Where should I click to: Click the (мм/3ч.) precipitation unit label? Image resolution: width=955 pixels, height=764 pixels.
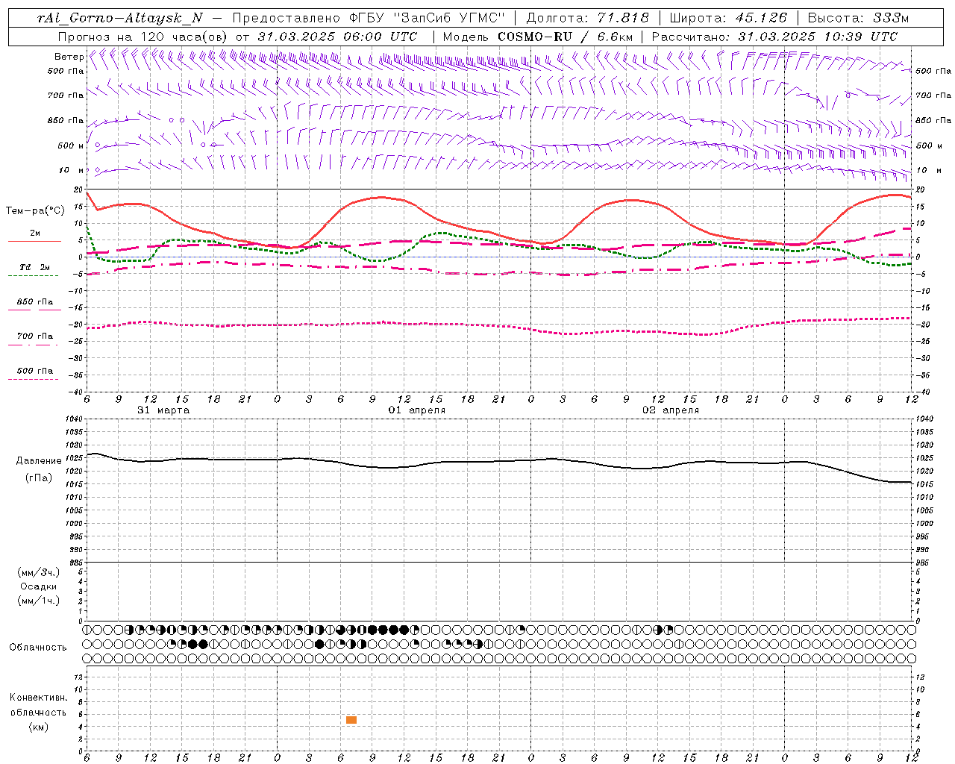39,572
